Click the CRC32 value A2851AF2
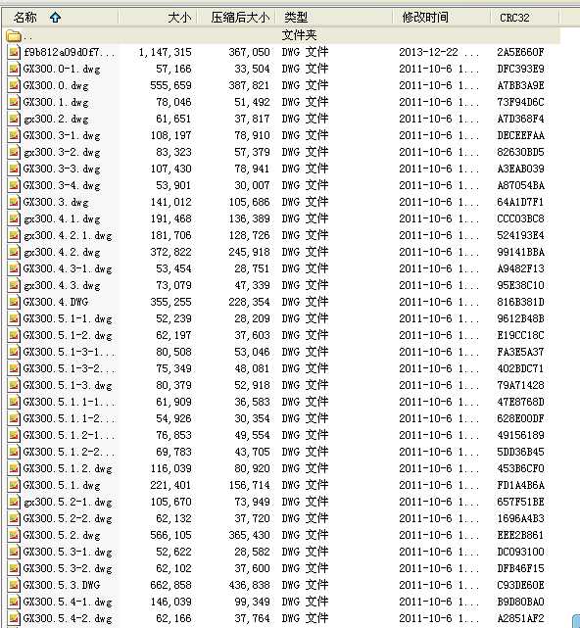The image size is (580, 628). point(520,618)
